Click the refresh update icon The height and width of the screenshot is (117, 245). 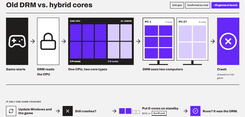pos(11,111)
